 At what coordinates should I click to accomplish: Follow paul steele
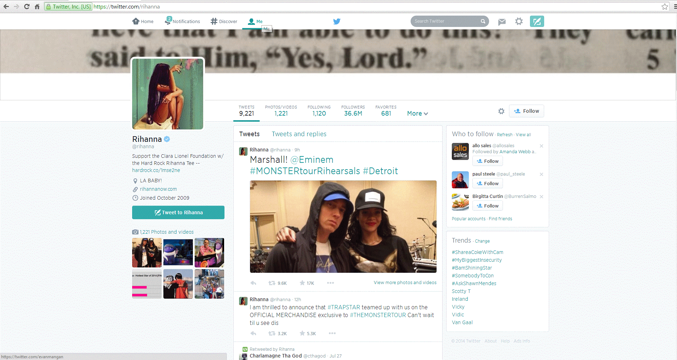[x=487, y=183]
